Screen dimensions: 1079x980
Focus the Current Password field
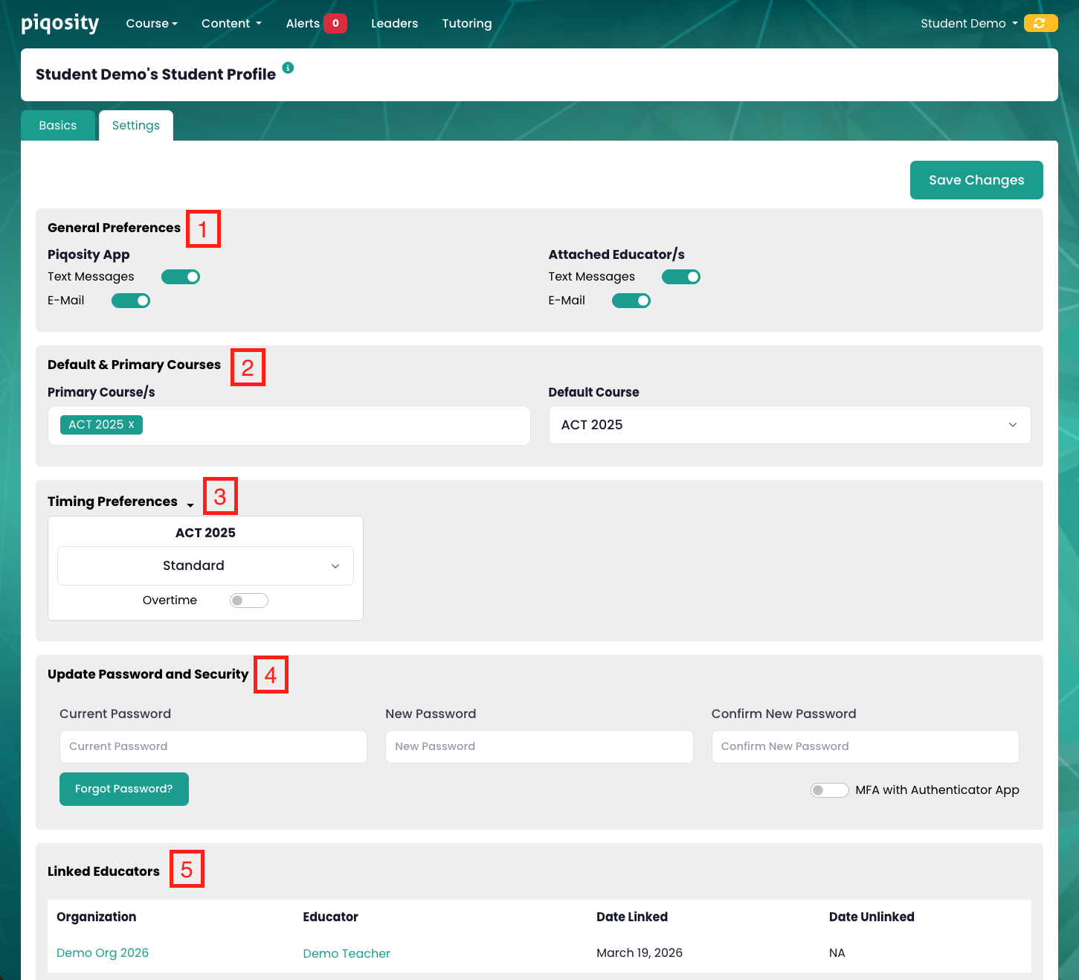[213, 746]
